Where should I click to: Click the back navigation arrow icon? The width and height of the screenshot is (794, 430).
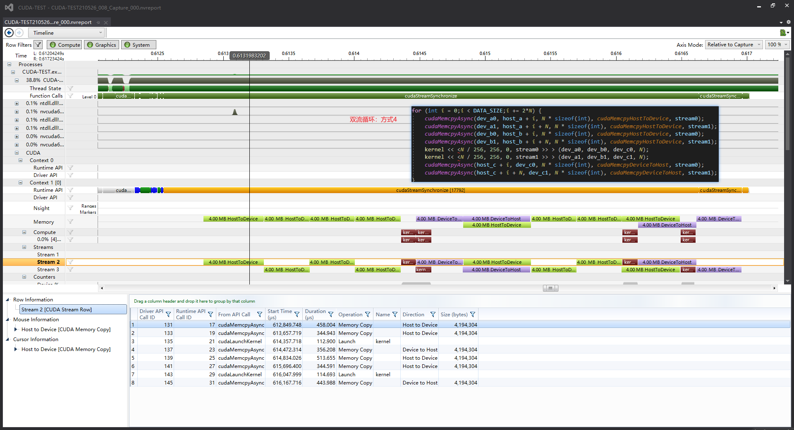coord(9,33)
